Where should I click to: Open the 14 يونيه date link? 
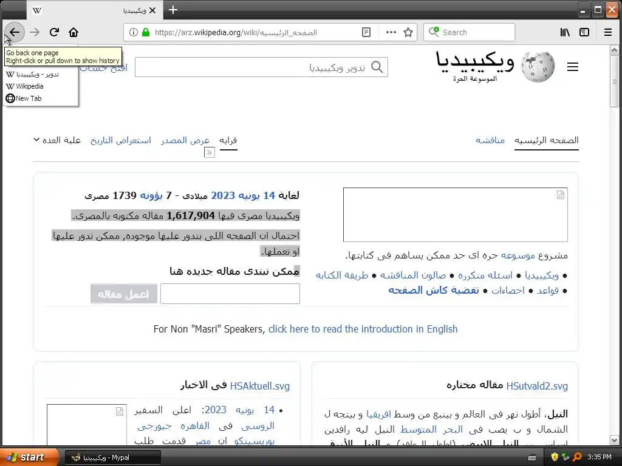(258, 195)
